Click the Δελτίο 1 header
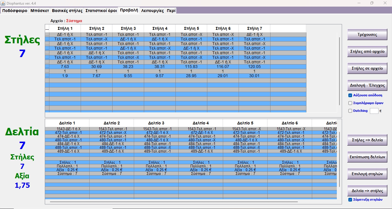Viewport: 392px width, 209px height. point(67,123)
